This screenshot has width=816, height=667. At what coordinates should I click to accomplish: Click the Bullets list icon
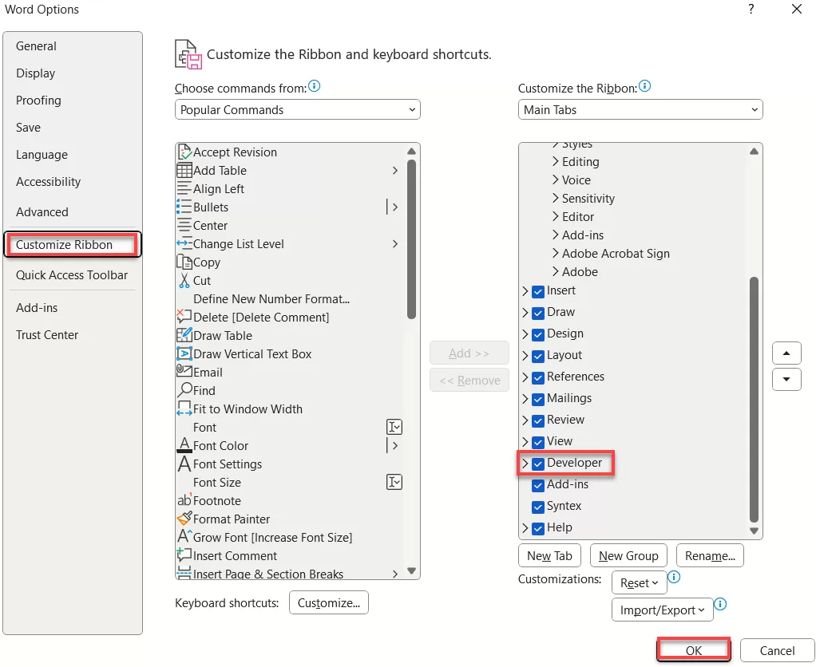click(x=184, y=207)
